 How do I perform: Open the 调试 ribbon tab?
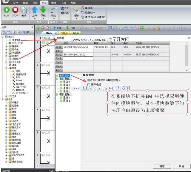click(54, 3)
